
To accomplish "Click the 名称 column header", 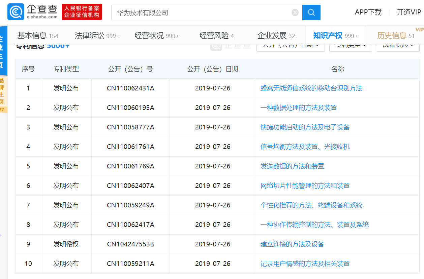I will [x=338, y=69].
